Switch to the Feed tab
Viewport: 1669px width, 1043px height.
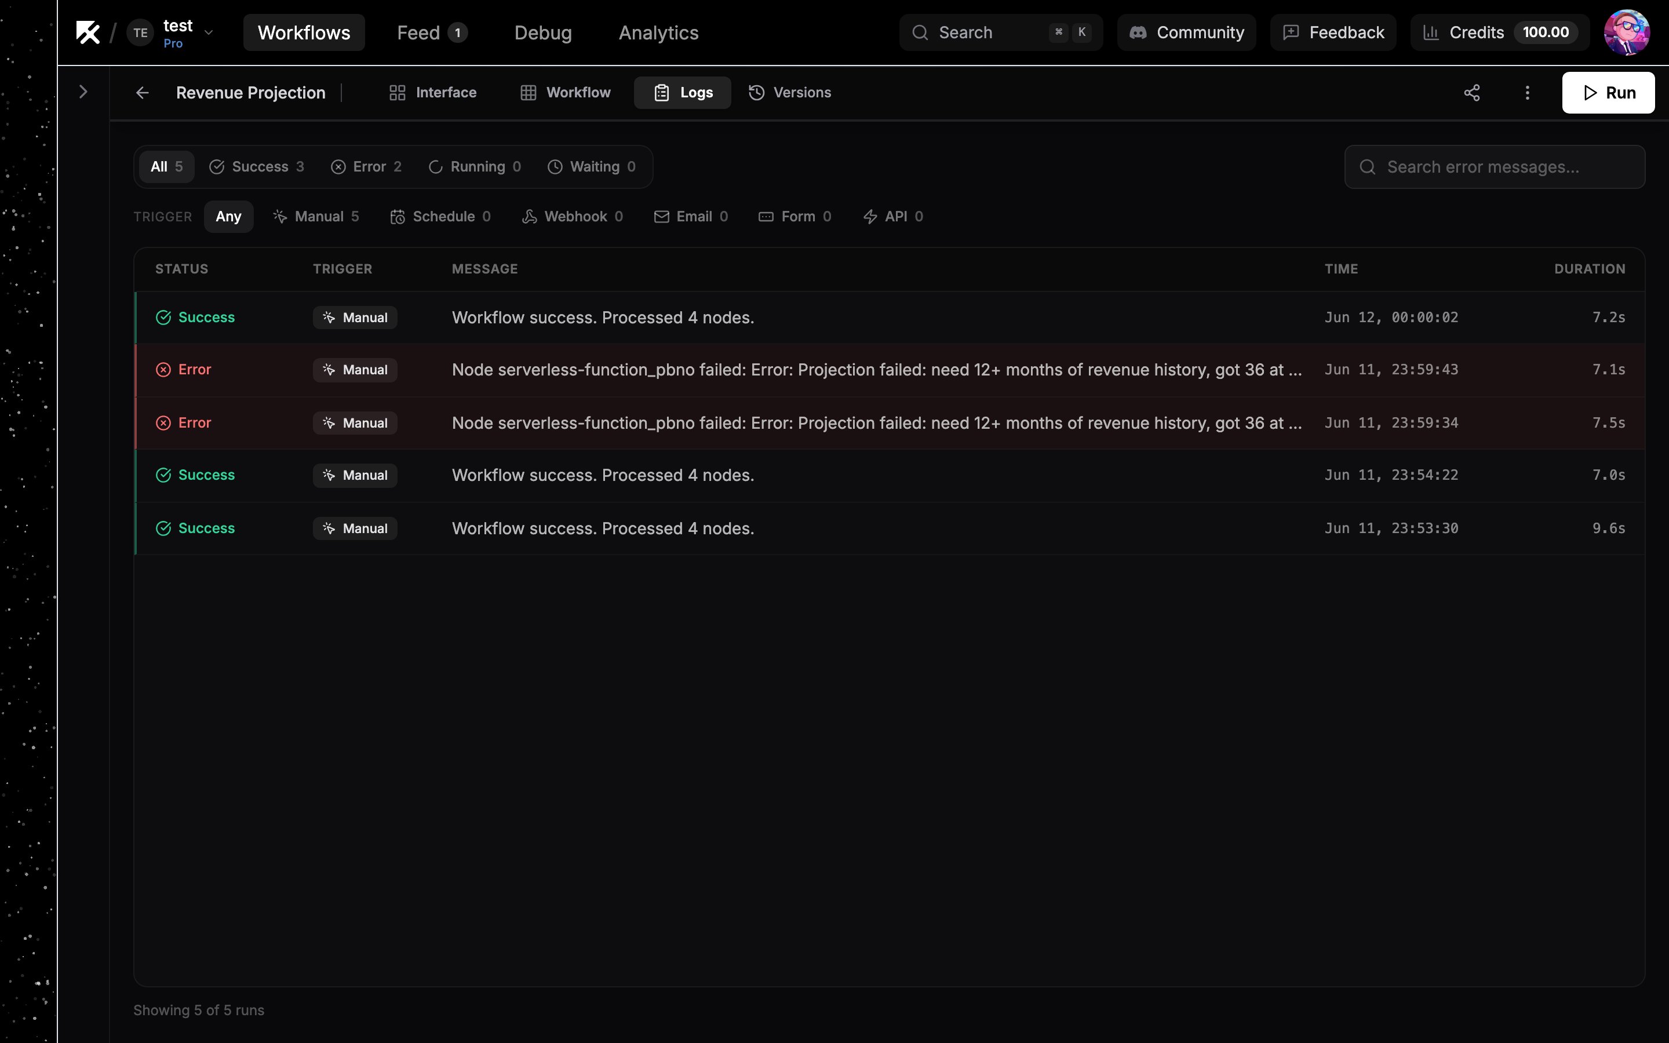432,32
